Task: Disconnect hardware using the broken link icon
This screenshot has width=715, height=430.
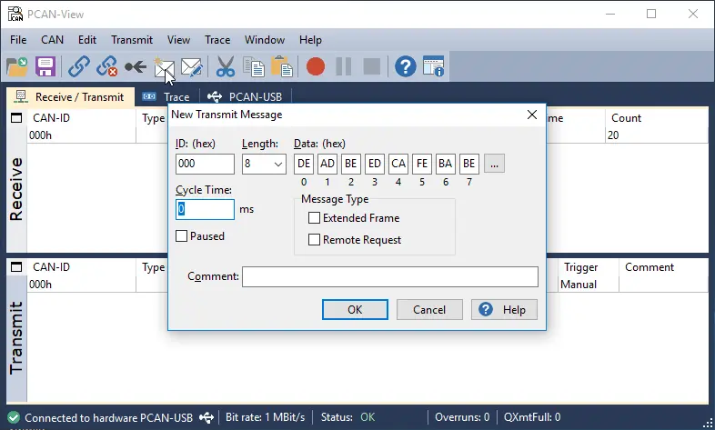Action: (106, 66)
